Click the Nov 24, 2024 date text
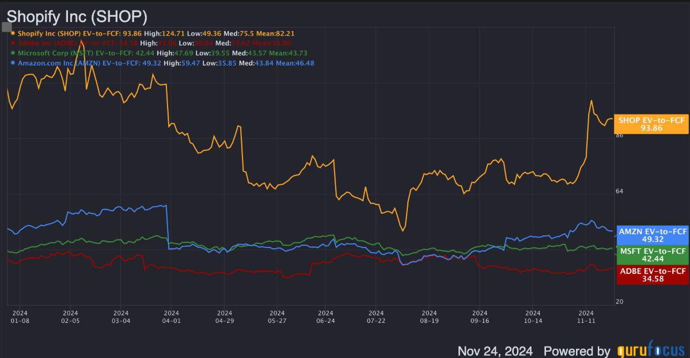690x358 pixels. click(x=495, y=351)
